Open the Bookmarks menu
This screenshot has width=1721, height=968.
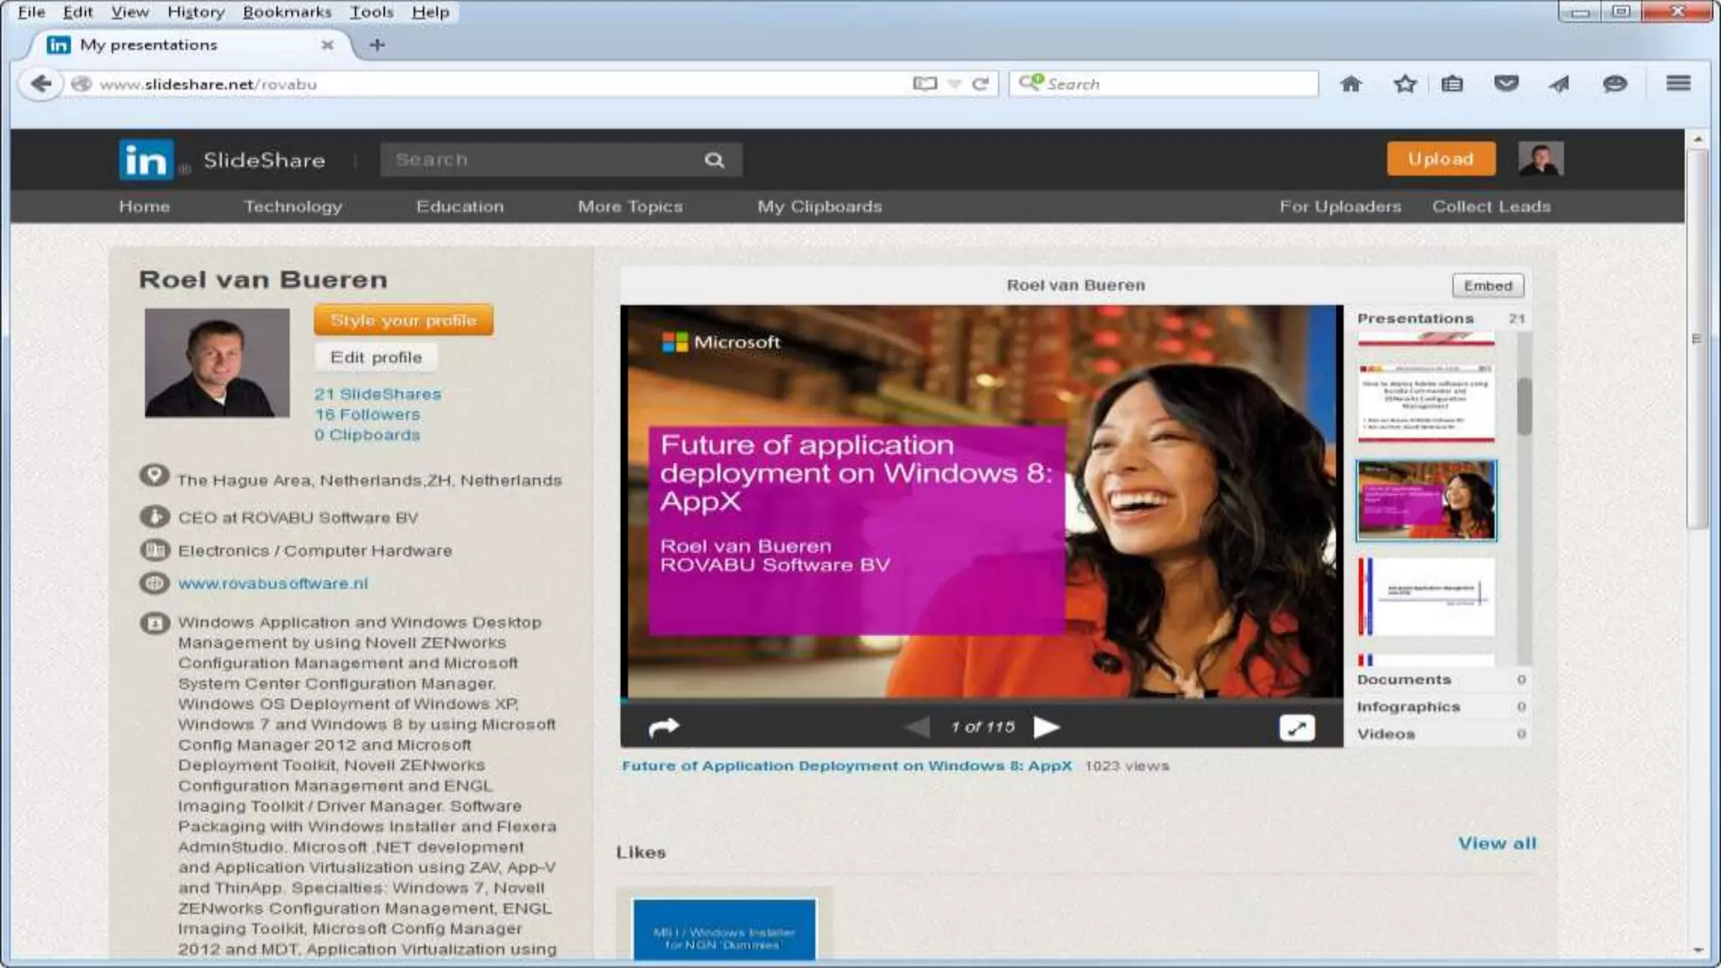coord(287,12)
